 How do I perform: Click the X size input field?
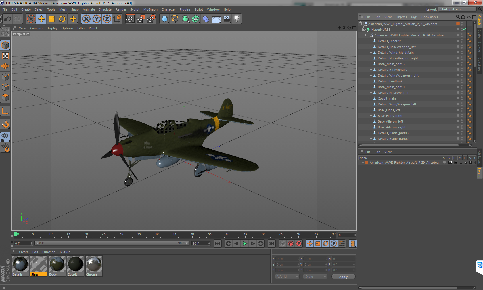(x=315, y=259)
